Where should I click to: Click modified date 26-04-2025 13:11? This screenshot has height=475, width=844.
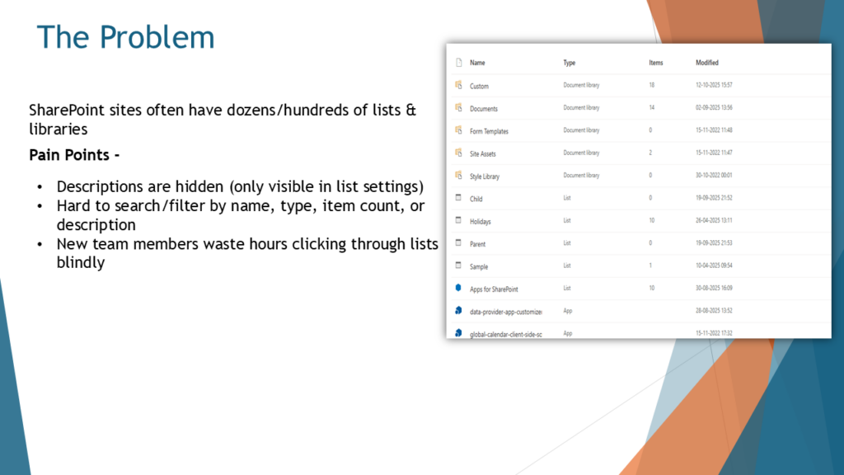pyautogui.click(x=714, y=221)
